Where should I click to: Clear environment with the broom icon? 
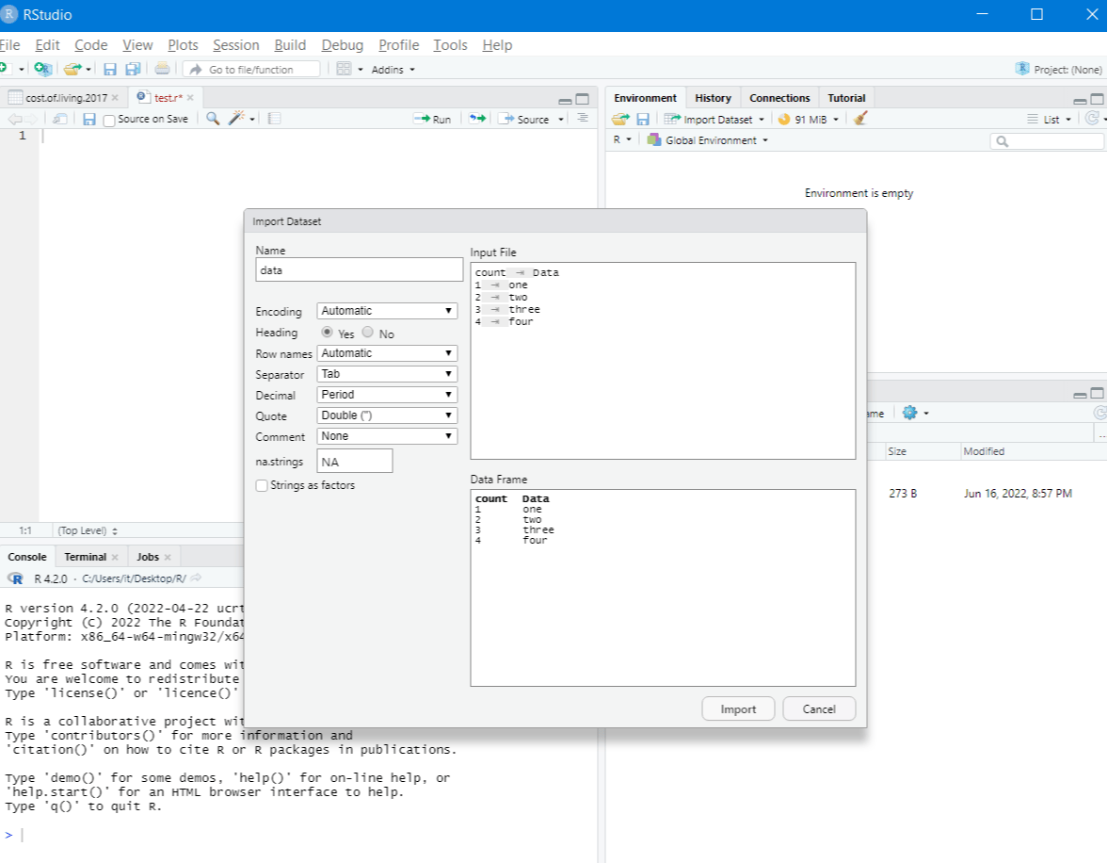click(x=859, y=119)
